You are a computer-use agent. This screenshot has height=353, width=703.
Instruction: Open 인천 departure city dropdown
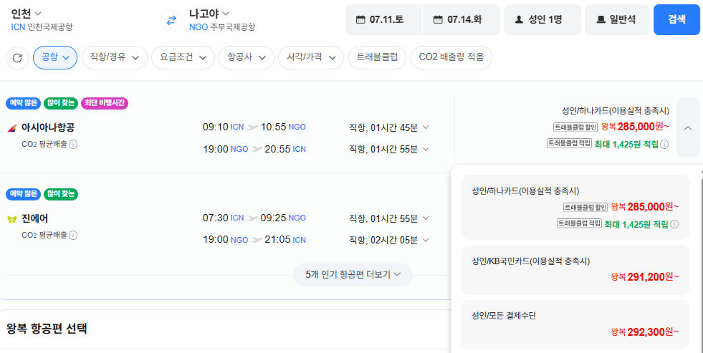[x=27, y=14]
